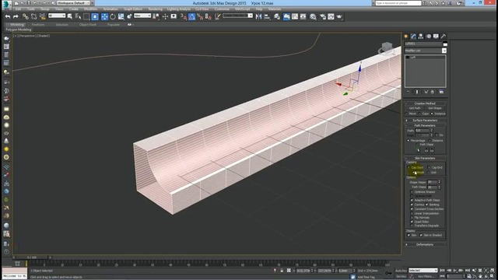Activate the Select and Scale tool
The height and width of the screenshot is (280, 498).
[x=121, y=16]
